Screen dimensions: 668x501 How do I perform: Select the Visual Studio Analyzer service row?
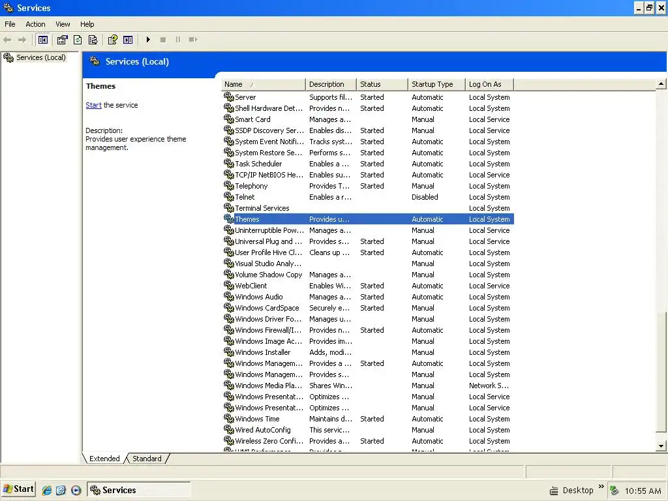[x=368, y=264]
